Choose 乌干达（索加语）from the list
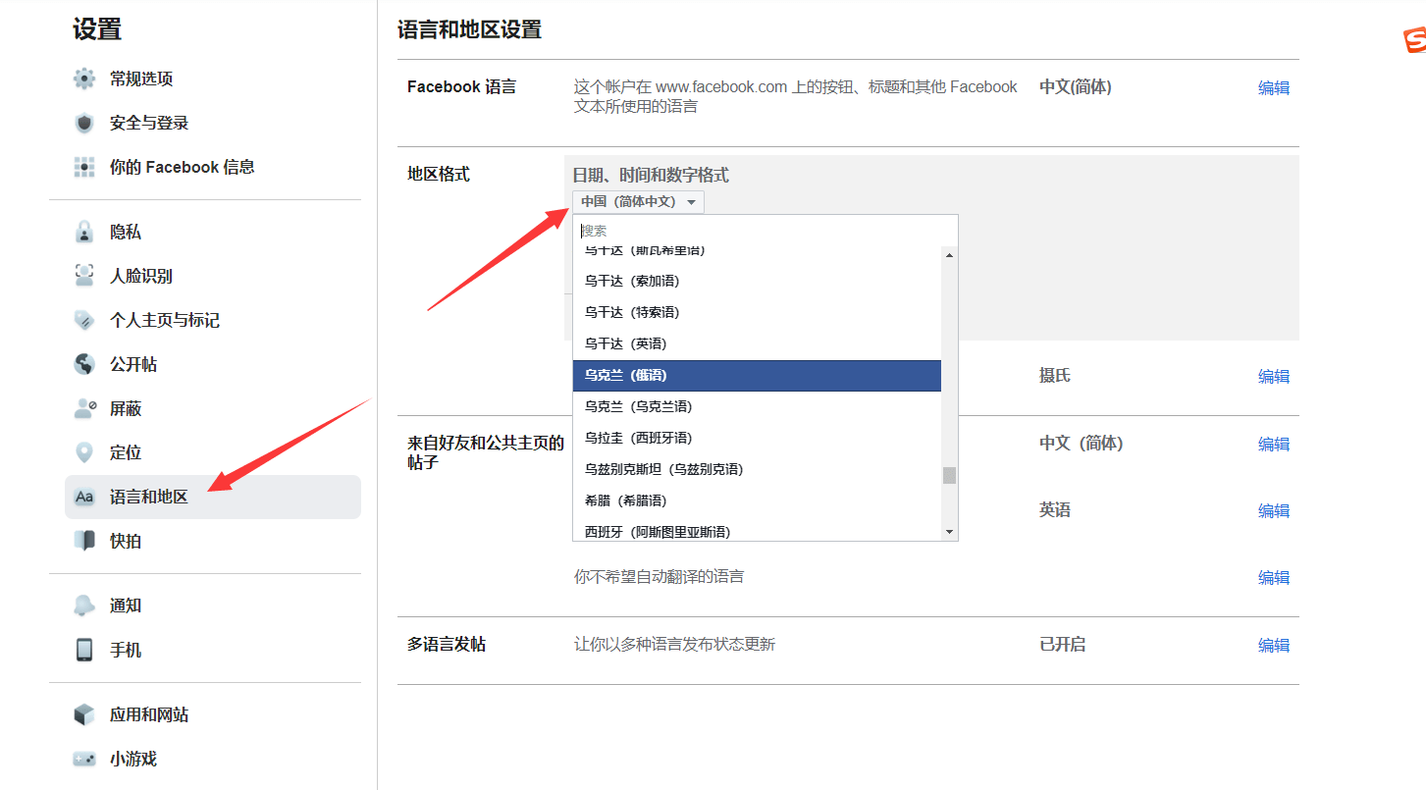1426x790 pixels. tap(757, 281)
